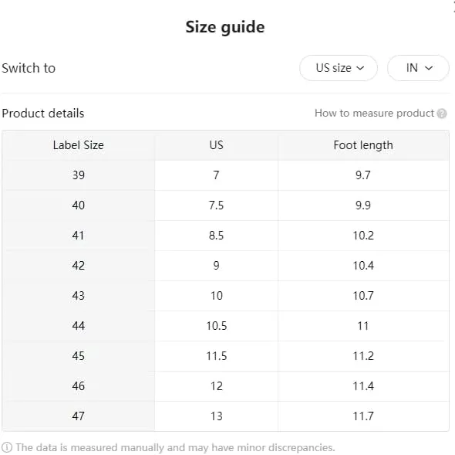Click the Foot length column header
Image resolution: width=455 pixels, height=455 pixels.
click(x=363, y=145)
